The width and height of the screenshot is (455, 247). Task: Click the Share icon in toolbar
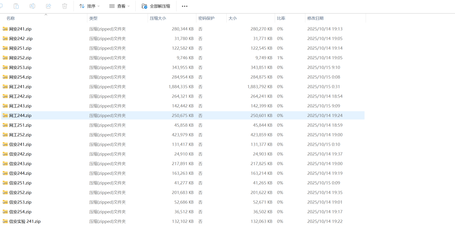coord(49,6)
